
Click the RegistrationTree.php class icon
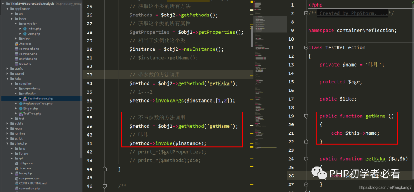click(21, 104)
